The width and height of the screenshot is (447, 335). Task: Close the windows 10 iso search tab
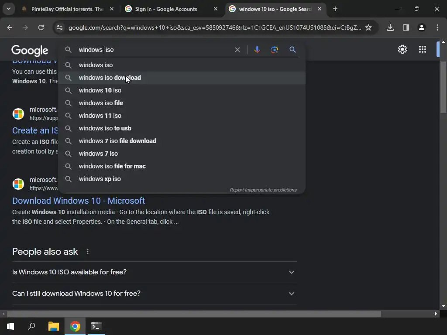[320, 9]
